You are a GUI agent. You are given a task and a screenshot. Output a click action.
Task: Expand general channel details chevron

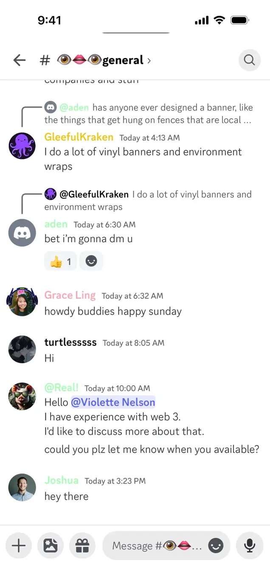pyautogui.click(x=149, y=61)
